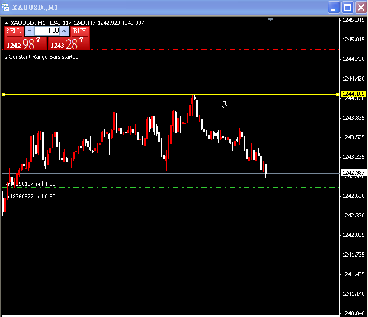368x317 pixels.
Task: Click the XAUUSD.,M1 OHLC header text
Action: (78, 23)
